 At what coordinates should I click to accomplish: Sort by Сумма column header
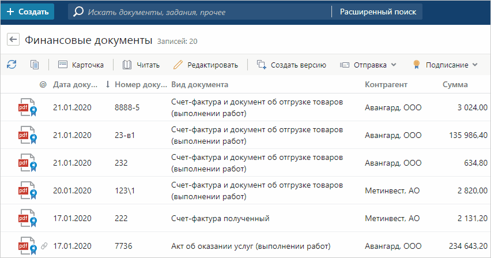[x=455, y=85]
